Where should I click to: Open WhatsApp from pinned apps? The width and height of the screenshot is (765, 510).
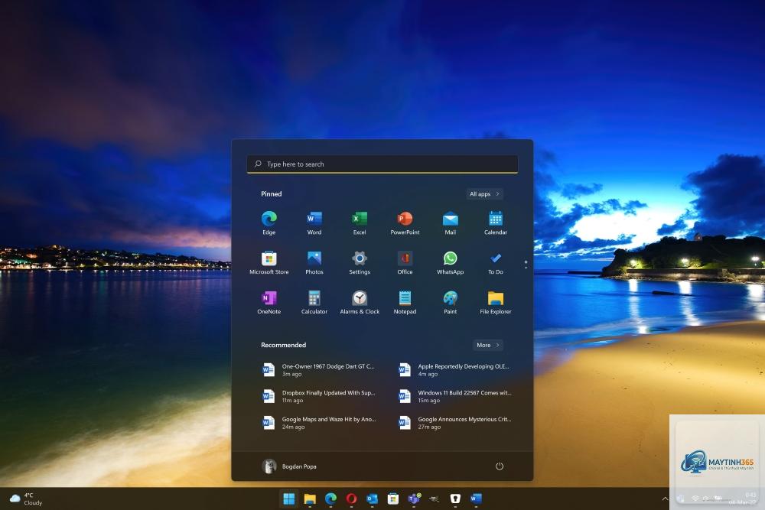click(x=451, y=262)
